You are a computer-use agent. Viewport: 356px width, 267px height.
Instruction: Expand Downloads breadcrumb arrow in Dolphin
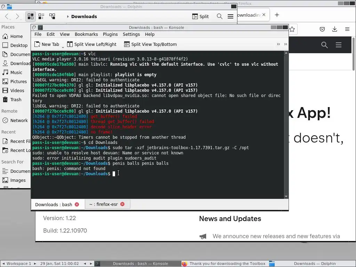68,16
